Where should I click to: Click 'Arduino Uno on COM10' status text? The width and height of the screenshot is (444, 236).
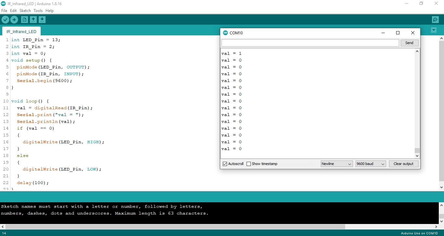coord(419,233)
